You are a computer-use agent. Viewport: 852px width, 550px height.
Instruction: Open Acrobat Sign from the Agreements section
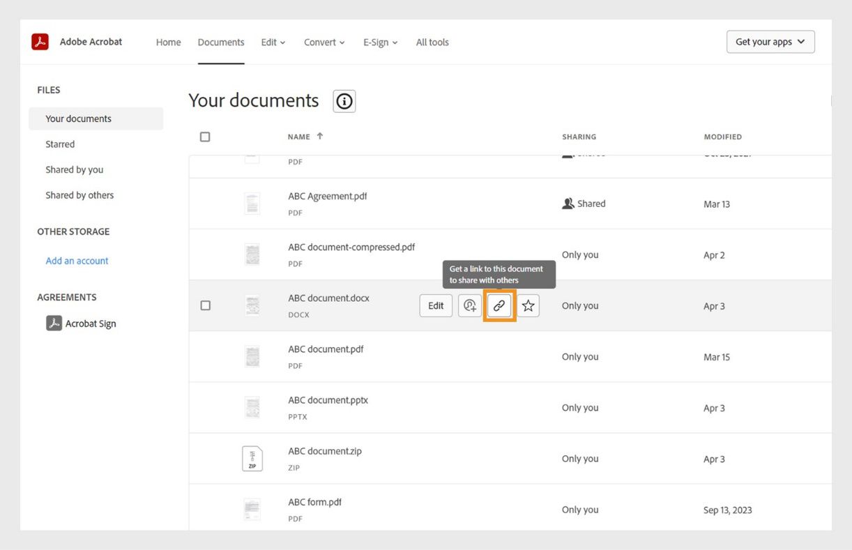coord(90,323)
